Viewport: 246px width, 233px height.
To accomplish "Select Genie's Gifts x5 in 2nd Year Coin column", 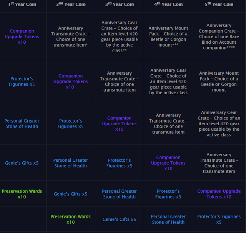I will [x=71, y=194].
